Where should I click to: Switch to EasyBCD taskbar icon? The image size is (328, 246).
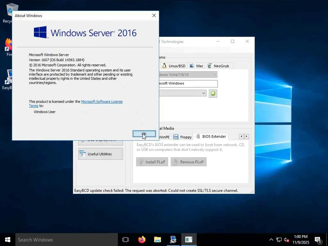click(x=173, y=240)
